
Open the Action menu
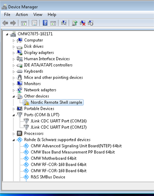click(22, 14)
